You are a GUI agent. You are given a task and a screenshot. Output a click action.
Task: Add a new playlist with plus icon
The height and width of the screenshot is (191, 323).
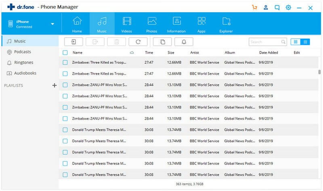[55, 85]
